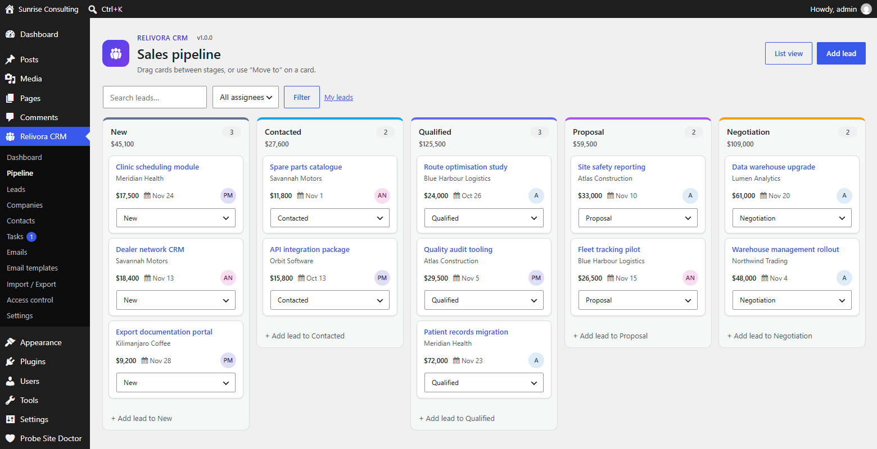Open the All assignees dropdown
The width and height of the screenshot is (877, 449).
click(246, 97)
